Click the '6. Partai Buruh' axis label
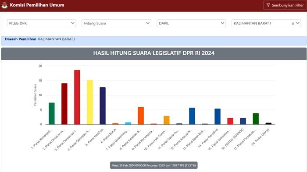This screenshot has height=172, width=307. [108, 136]
